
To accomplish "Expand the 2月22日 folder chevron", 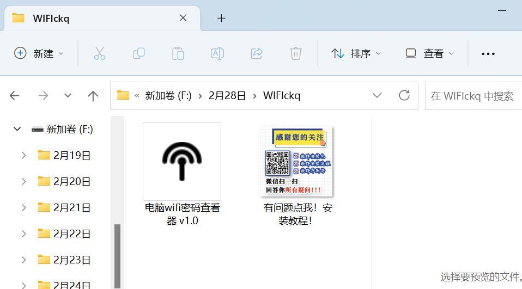I will (x=23, y=233).
